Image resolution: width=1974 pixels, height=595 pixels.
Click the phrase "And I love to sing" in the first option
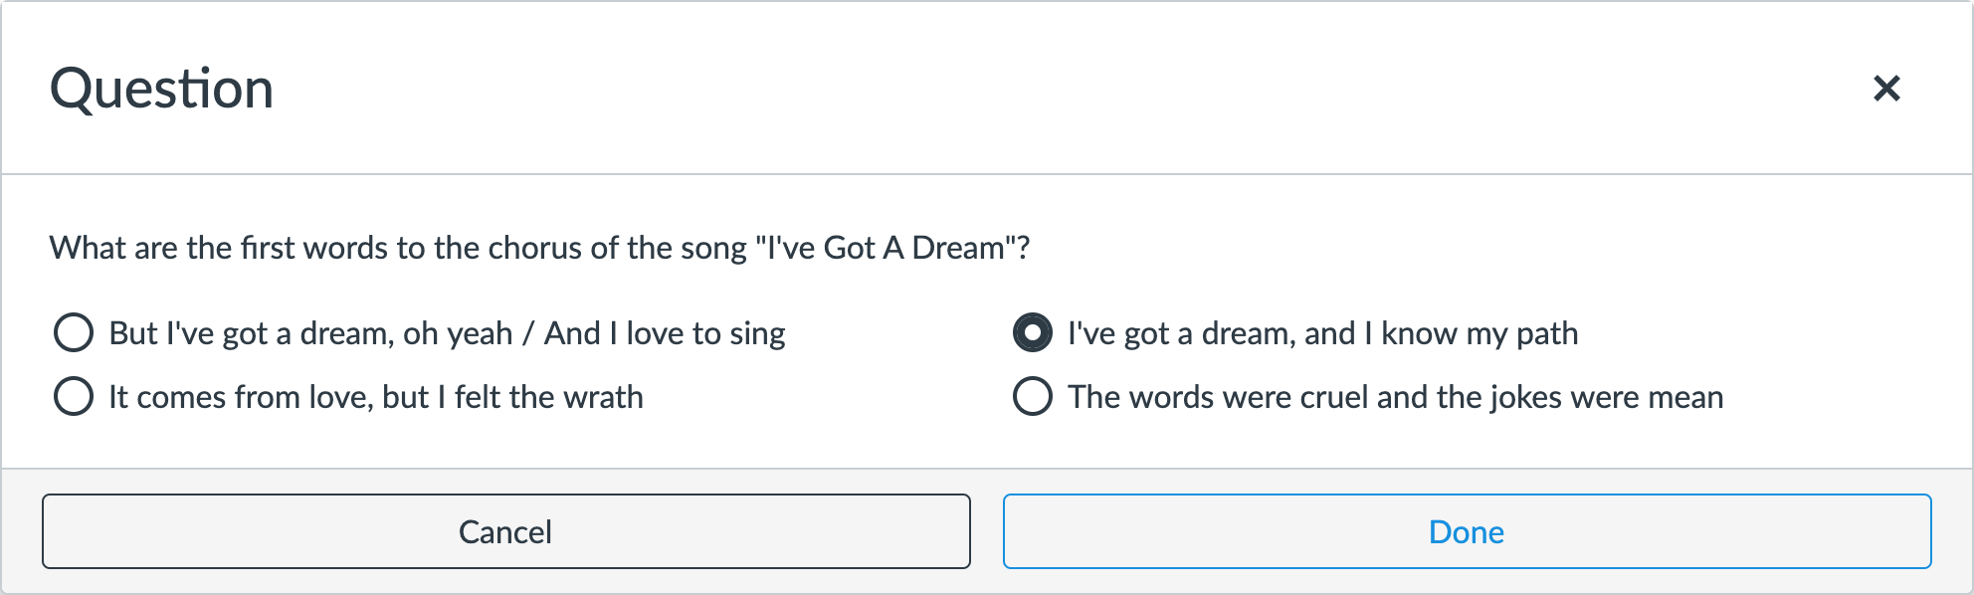point(665,333)
